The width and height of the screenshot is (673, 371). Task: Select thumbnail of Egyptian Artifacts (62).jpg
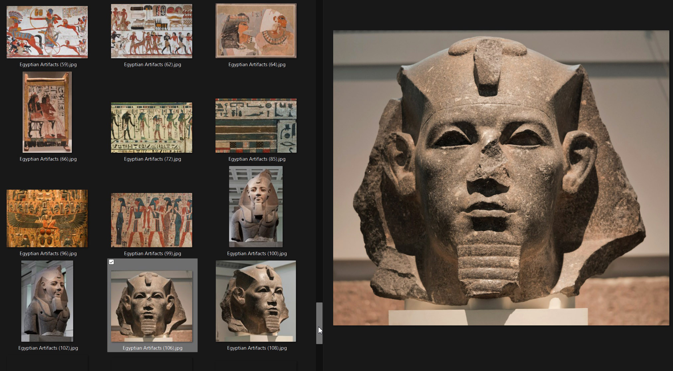coord(152,31)
